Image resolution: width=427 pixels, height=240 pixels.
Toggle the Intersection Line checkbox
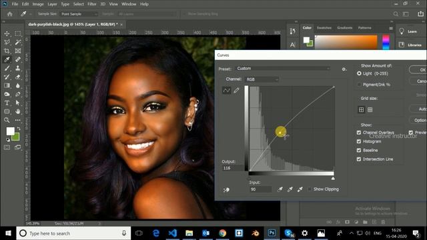coord(359,159)
